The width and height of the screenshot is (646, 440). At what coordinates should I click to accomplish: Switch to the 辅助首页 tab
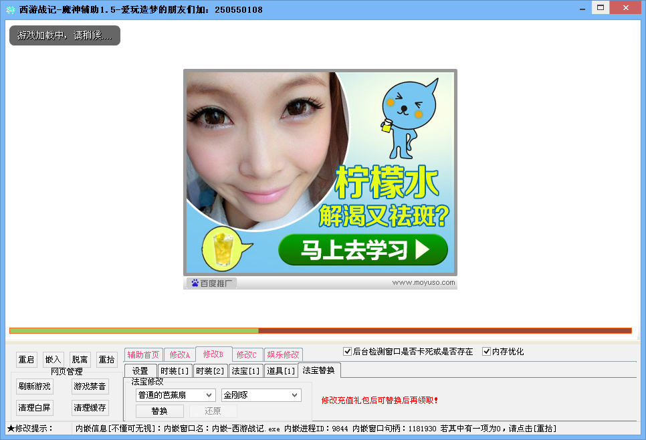(x=143, y=354)
